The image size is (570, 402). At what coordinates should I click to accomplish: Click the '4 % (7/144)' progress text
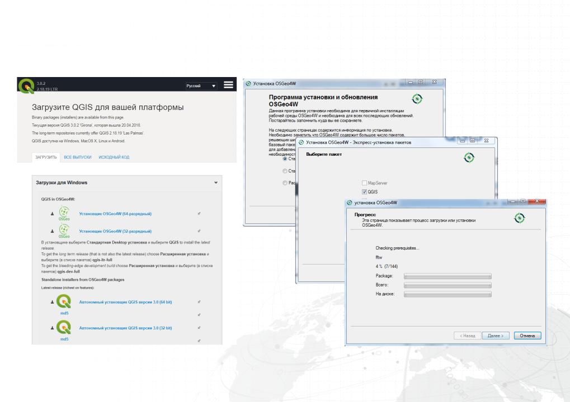[387, 266]
